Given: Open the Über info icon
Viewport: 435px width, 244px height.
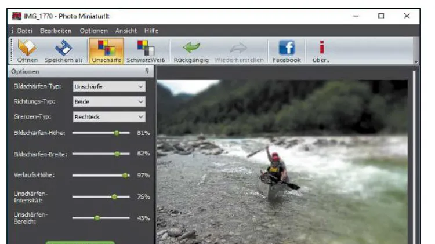Looking at the screenshot, I should [x=321, y=47].
